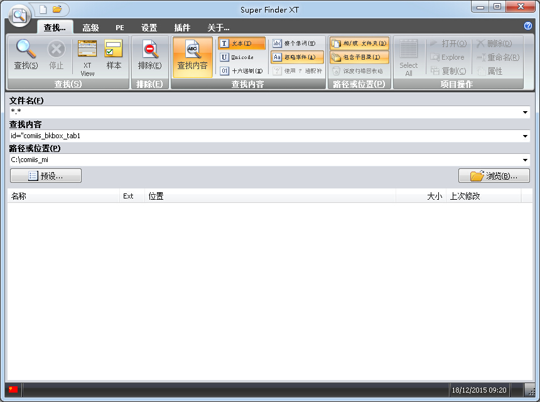Screen dimensions: 540x402
Task: Open the 插件 plugins tab
Action: [x=182, y=28]
